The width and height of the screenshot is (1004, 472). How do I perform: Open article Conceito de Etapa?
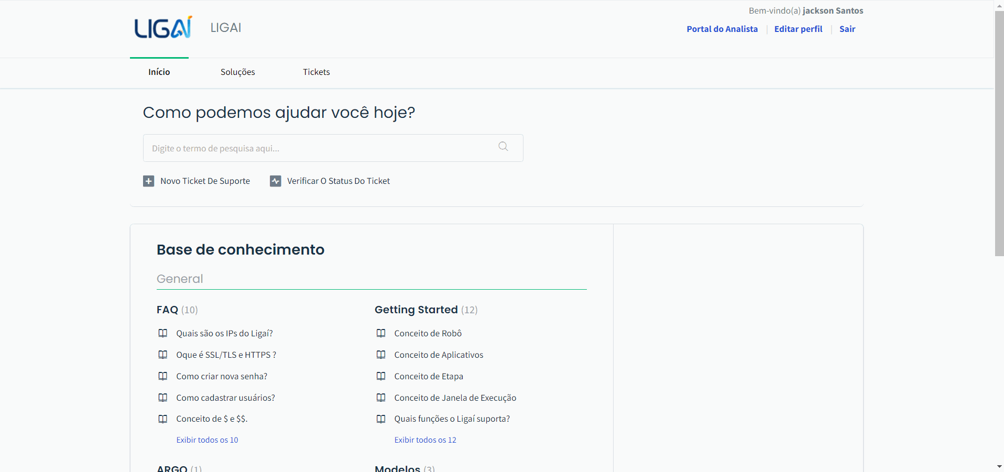429,376
